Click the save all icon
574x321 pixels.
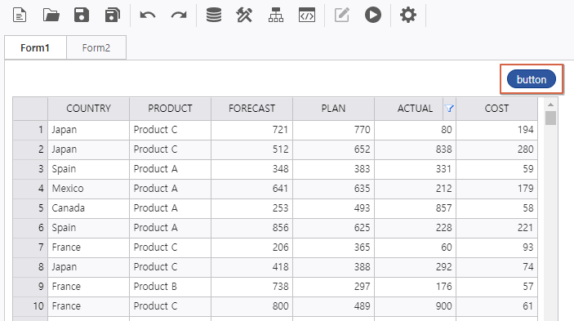[113, 15]
